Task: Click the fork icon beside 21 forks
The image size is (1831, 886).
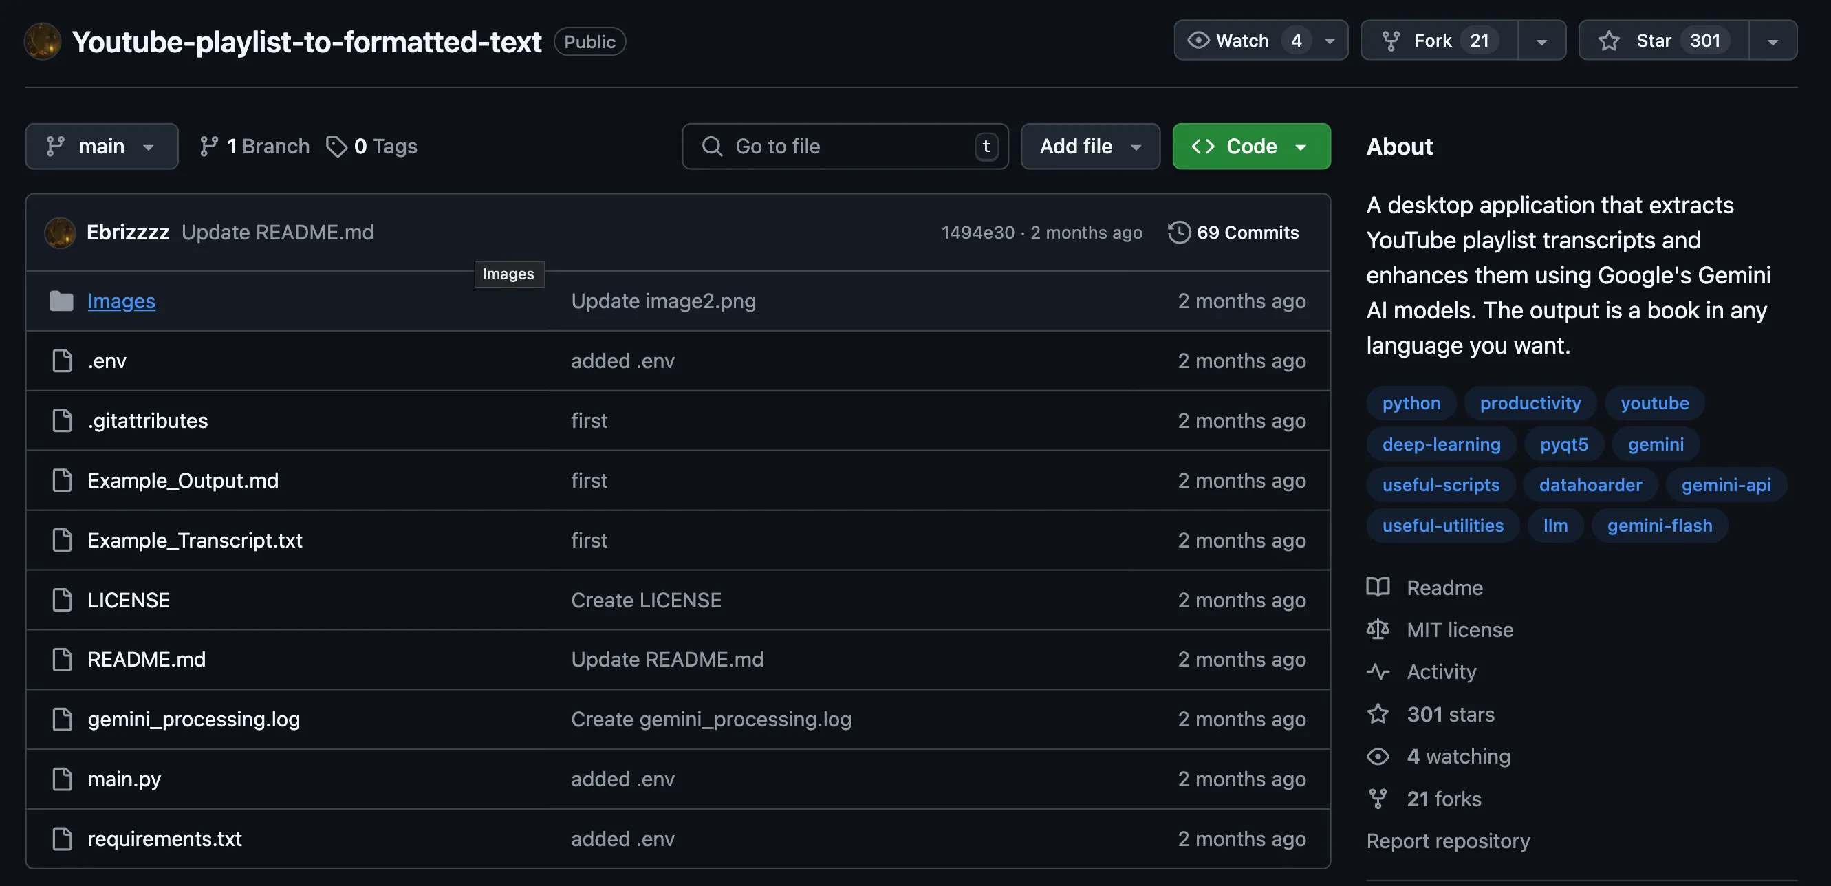Action: (1378, 799)
